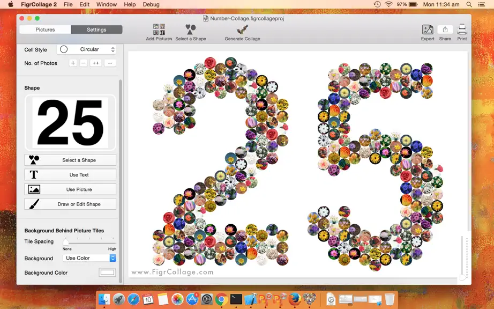Click the Add Pictures toolbar icon
This screenshot has width=494, height=309.
click(159, 30)
